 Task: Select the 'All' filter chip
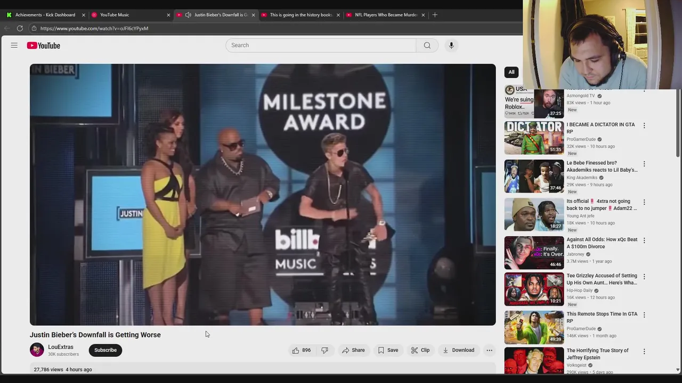(511, 72)
